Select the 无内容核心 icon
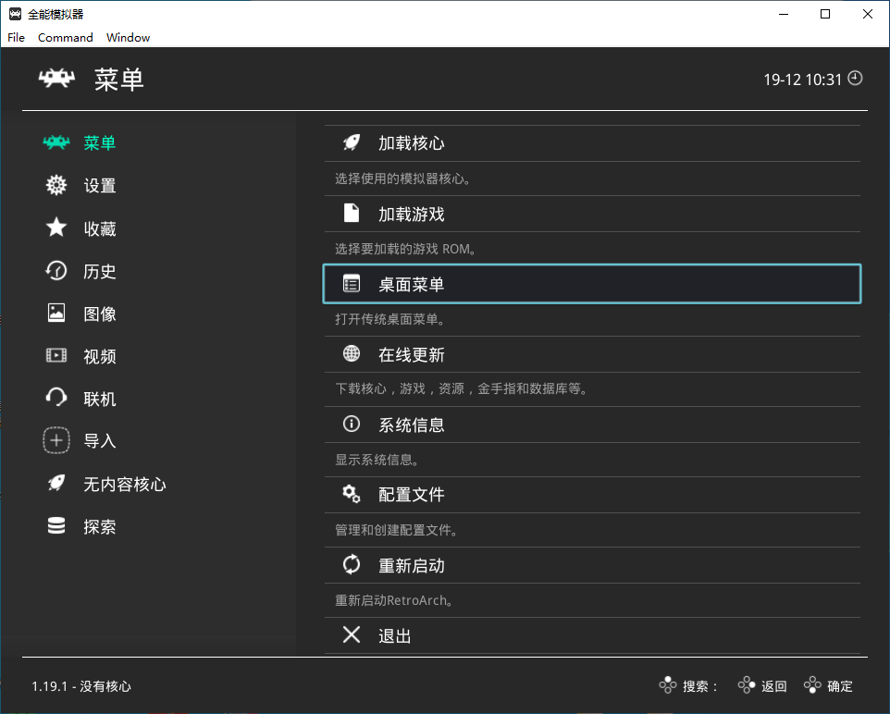890x714 pixels. point(56,483)
